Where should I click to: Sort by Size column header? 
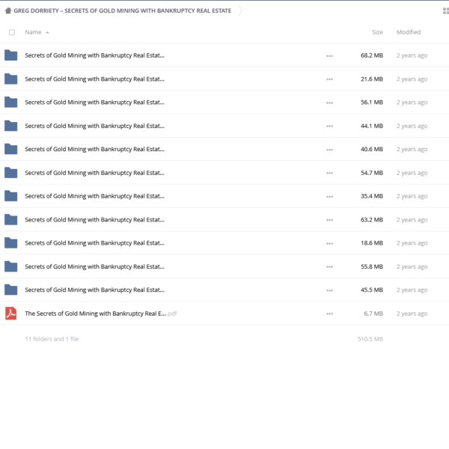click(377, 32)
